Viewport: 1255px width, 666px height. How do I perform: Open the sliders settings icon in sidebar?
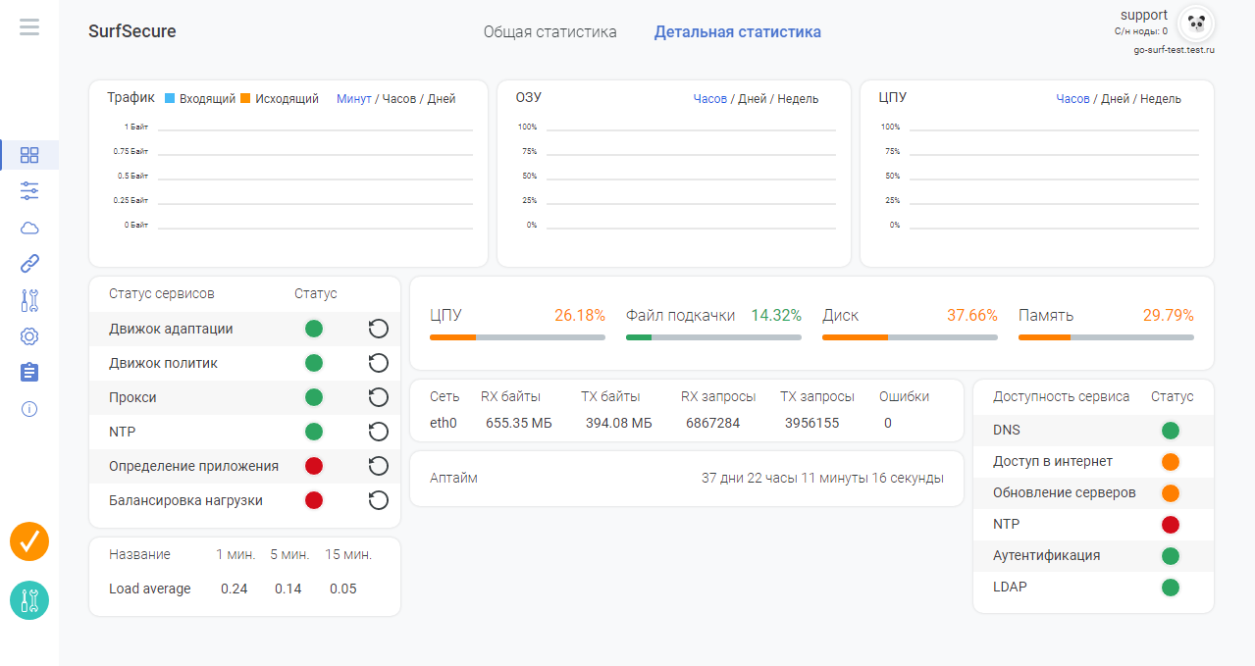[x=29, y=190]
